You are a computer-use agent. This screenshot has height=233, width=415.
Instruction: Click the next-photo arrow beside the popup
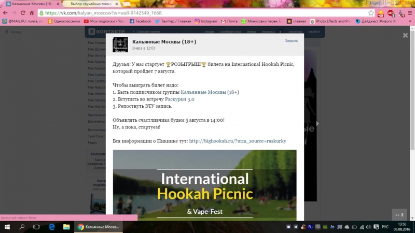pyautogui.click(x=317, y=123)
